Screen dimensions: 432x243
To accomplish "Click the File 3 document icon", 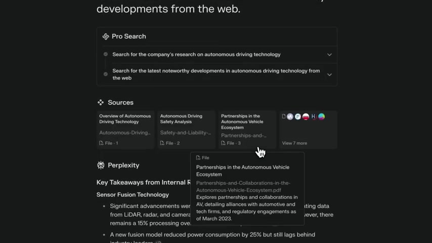I will click(x=223, y=143).
